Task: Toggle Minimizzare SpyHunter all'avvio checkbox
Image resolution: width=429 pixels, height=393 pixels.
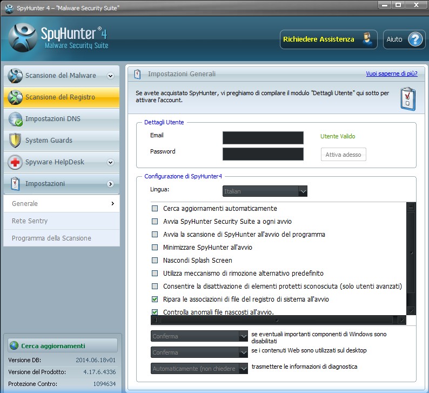Action: (155, 248)
